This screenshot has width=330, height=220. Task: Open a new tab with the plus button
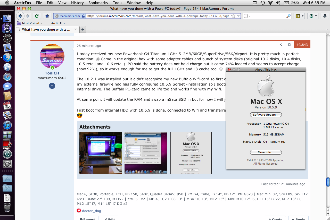pyautogui.click(x=83, y=29)
